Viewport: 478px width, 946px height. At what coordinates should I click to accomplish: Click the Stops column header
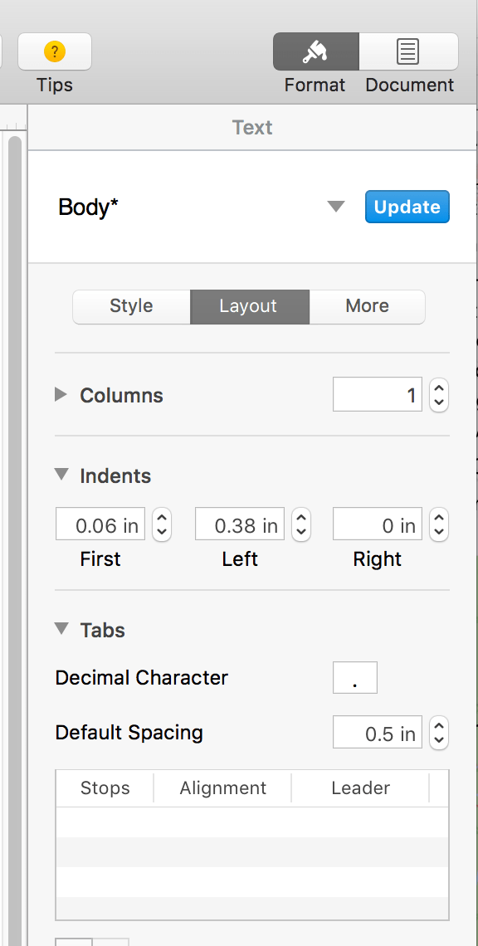[104, 788]
